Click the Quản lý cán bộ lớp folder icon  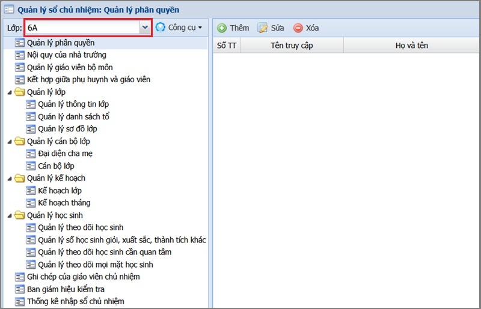click(x=20, y=141)
